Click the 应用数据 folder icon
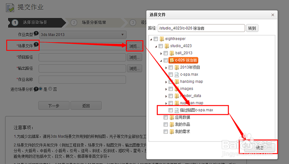The height and width of the screenshot is (164, 289). (x=172, y=118)
